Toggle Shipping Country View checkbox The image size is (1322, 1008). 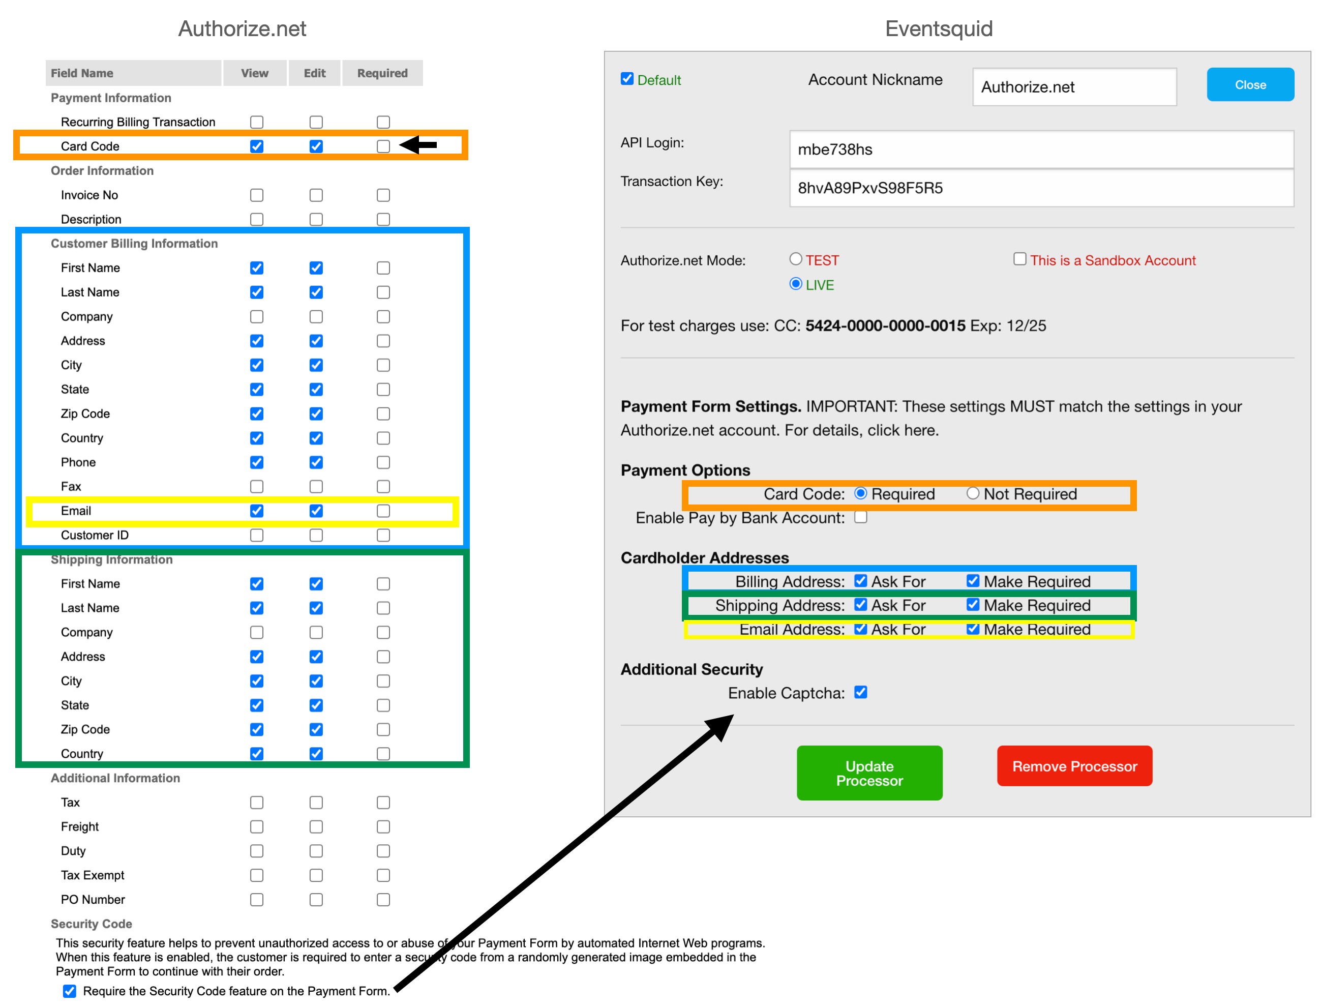(256, 754)
